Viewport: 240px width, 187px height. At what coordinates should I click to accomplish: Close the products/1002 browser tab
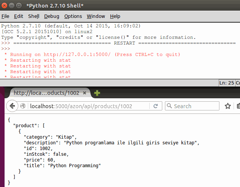tap(85, 93)
